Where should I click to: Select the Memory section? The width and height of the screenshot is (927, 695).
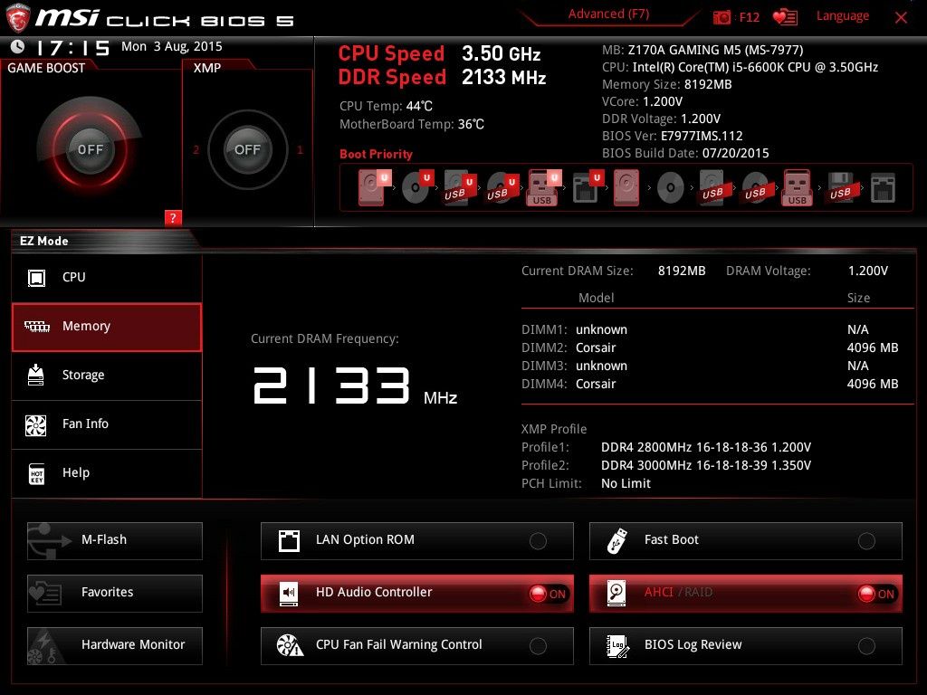107,327
